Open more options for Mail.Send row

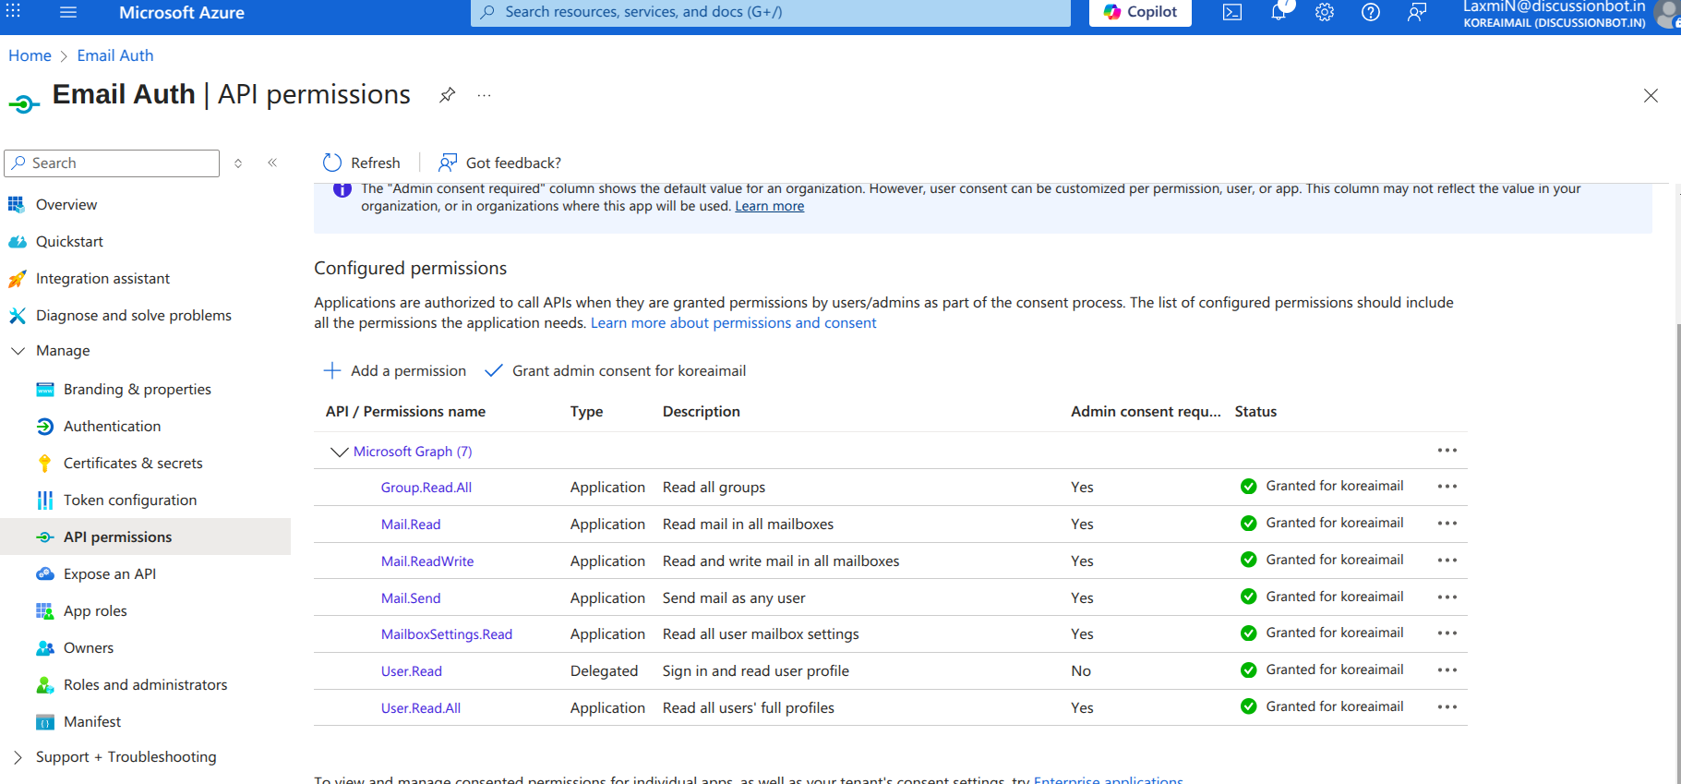[x=1447, y=597]
